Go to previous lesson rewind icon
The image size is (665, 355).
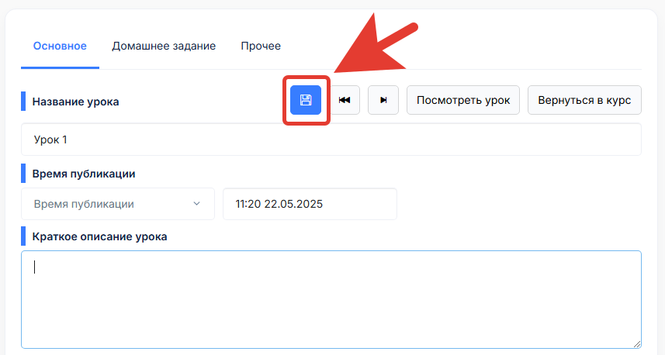click(345, 100)
